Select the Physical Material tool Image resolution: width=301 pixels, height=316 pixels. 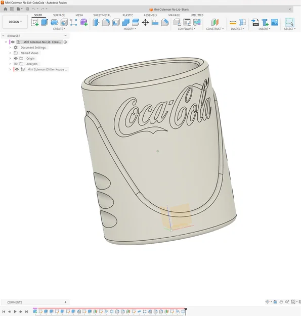pyautogui.click(x=165, y=22)
